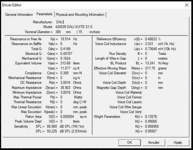Close the Driver Editor dialog

tap(187, 5)
